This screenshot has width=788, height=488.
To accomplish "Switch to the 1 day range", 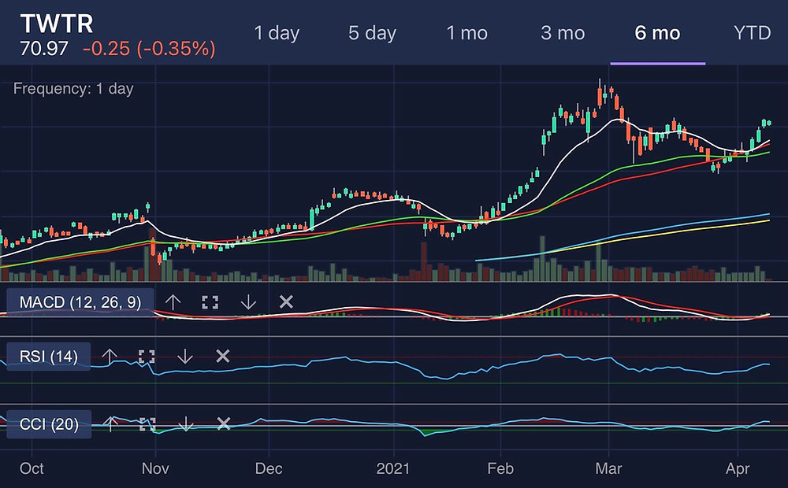I will 277,33.
